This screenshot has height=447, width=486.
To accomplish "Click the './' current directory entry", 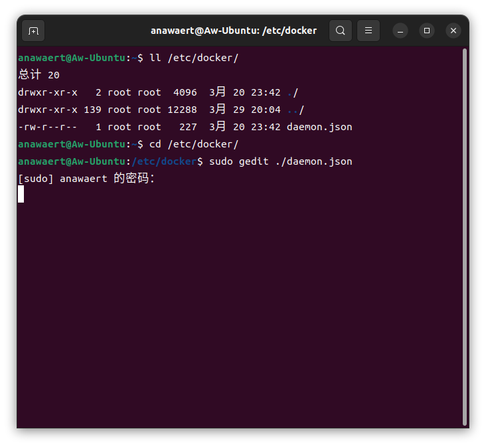I will point(293,92).
